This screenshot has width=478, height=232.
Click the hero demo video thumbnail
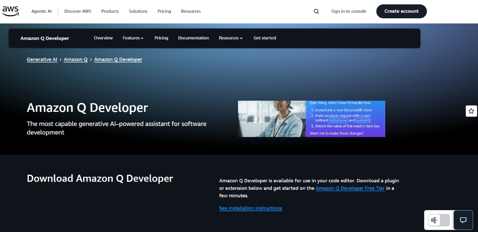tap(311, 119)
